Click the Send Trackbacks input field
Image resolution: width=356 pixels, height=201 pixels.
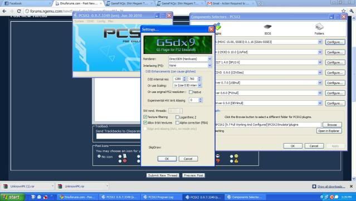tap(118, 136)
